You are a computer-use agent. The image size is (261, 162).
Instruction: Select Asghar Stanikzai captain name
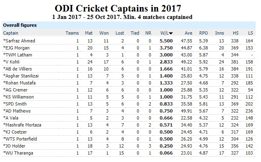coord(21,76)
